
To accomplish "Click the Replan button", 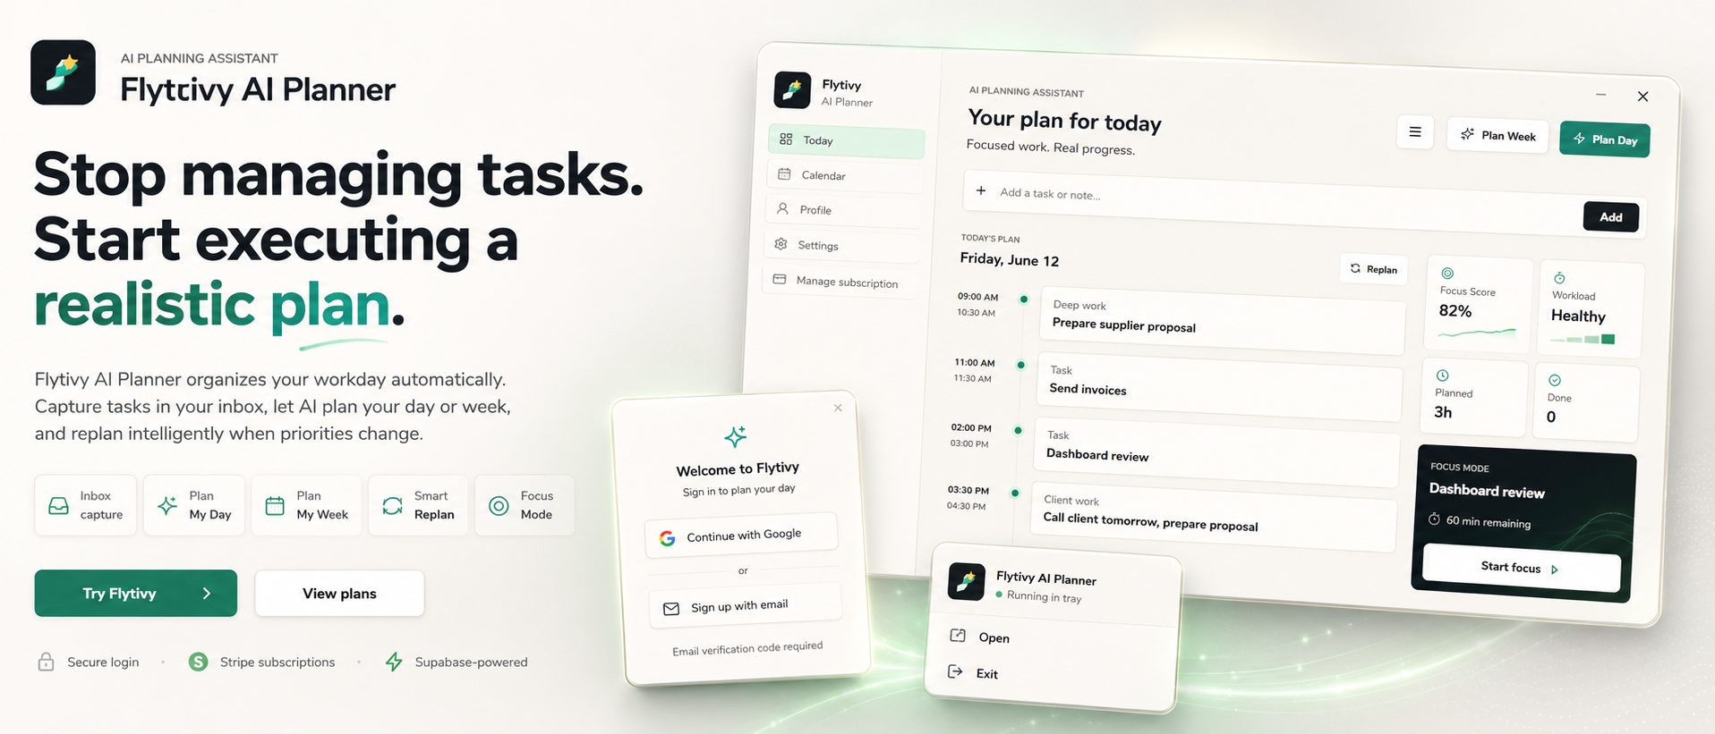I will coord(1374,269).
